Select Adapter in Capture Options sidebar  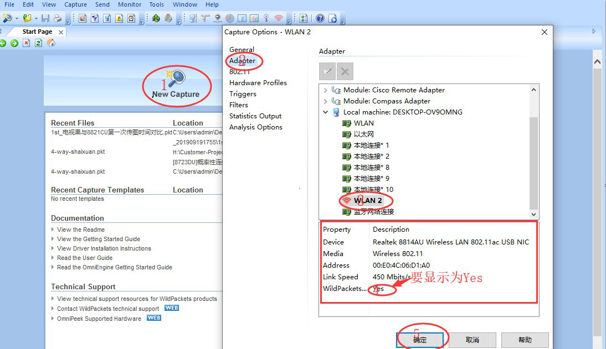pyautogui.click(x=242, y=61)
